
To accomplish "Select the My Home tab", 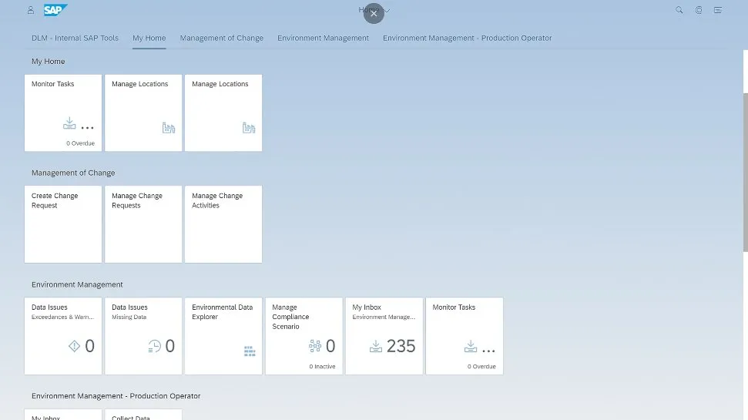I will tap(149, 38).
